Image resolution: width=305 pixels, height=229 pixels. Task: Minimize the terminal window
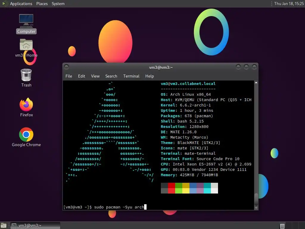(238, 67)
